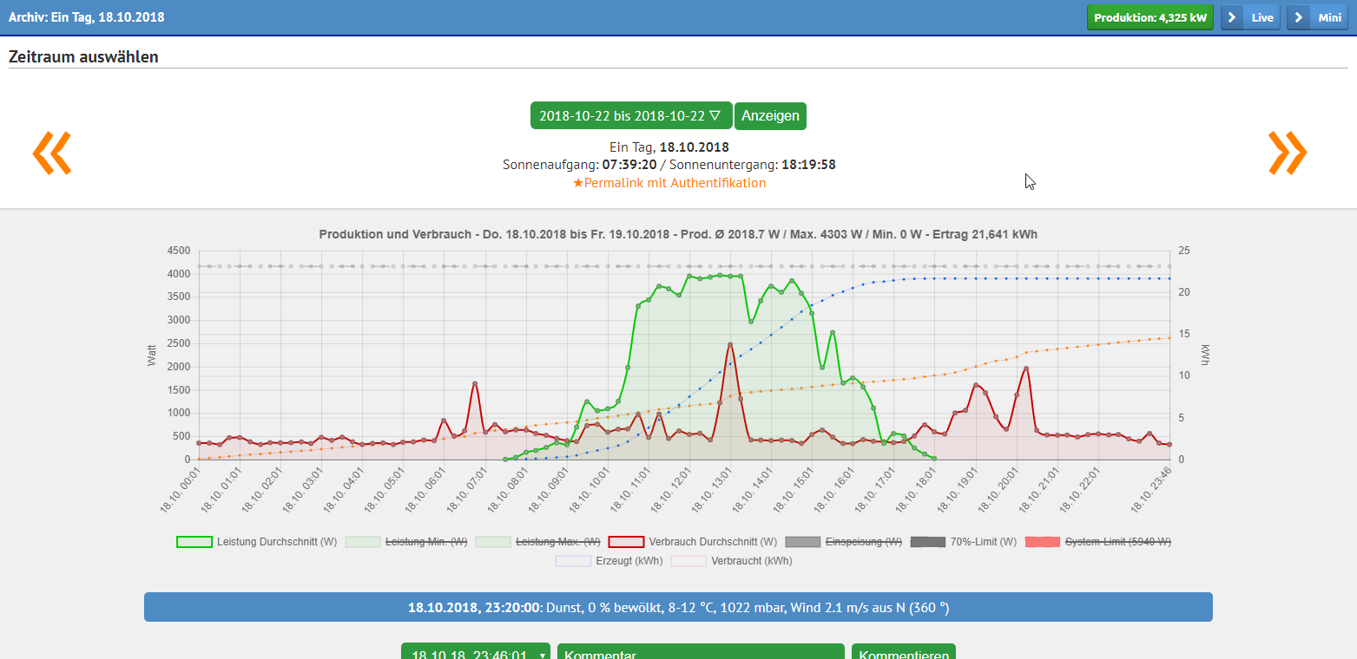This screenshot has height=659, width=1357.
Task: Click the Zeitraum auswählen heading
Action: coord(83,57)
